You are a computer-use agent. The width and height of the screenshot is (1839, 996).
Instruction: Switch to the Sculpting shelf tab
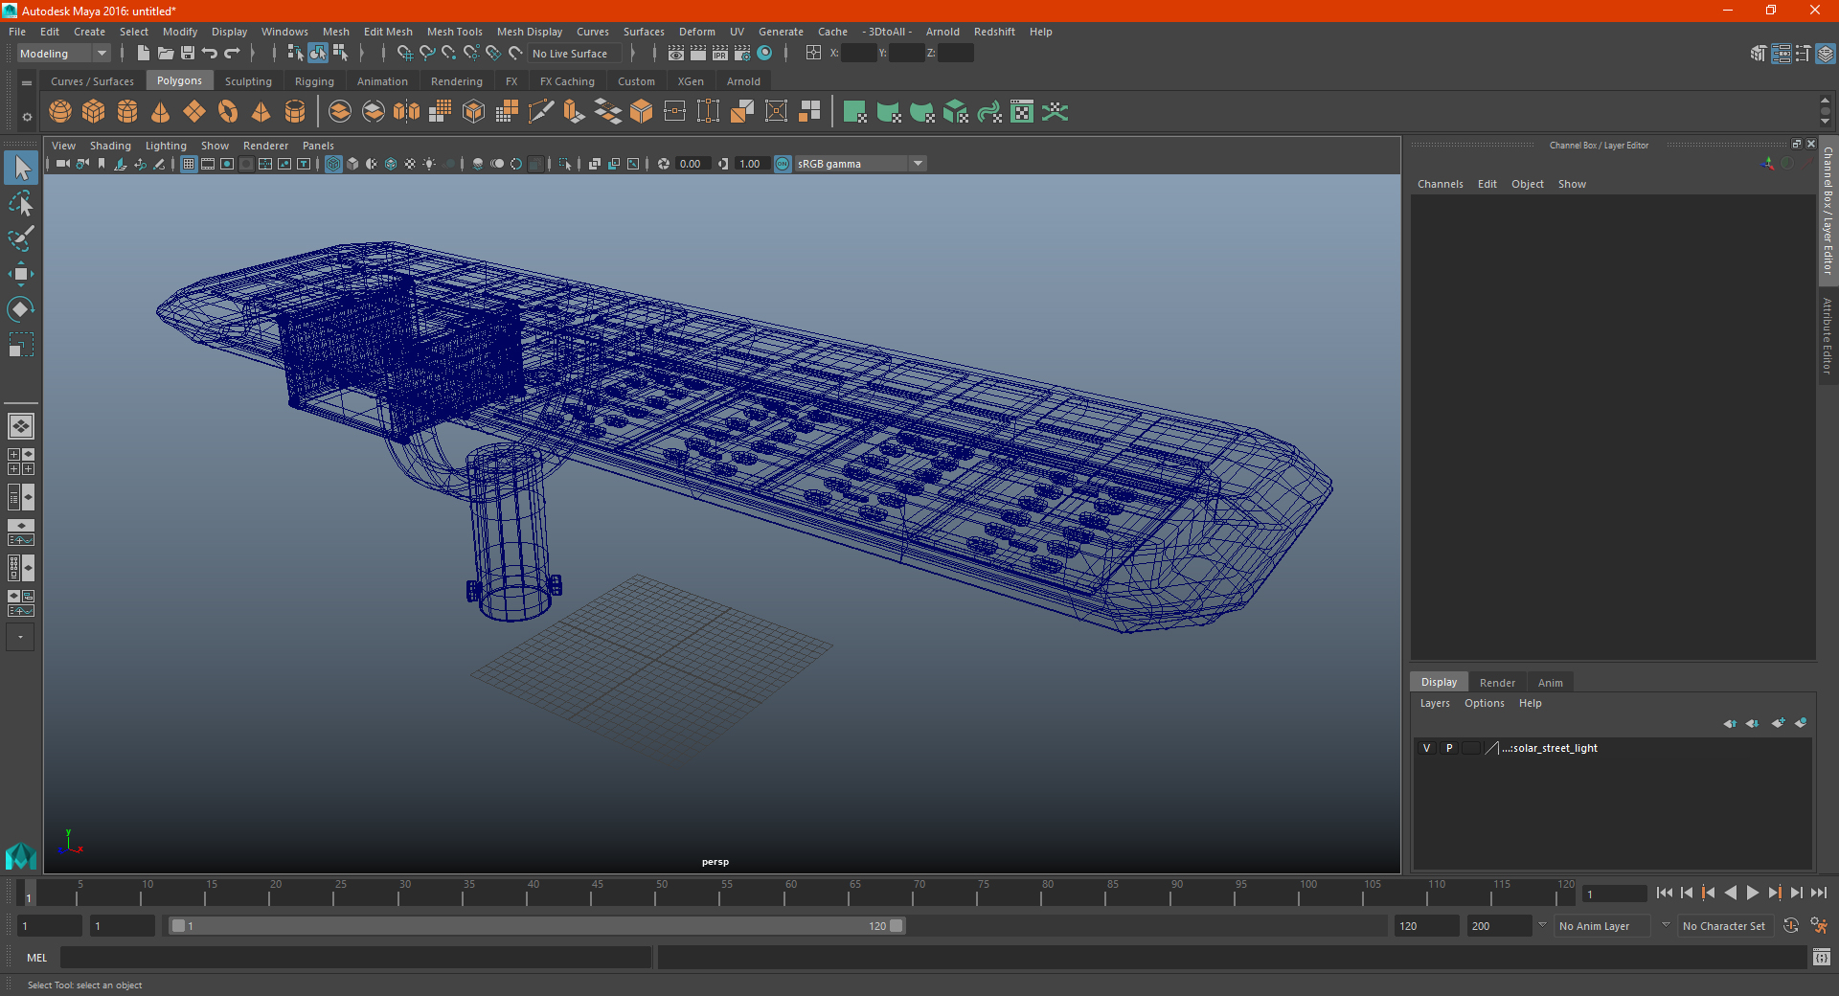[248, 81]
